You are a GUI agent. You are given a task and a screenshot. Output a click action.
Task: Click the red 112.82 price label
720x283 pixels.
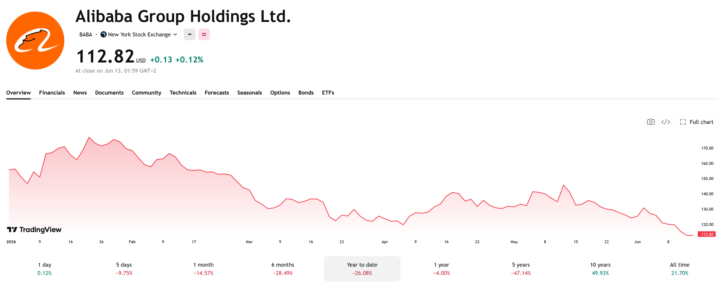coord(707,234)
